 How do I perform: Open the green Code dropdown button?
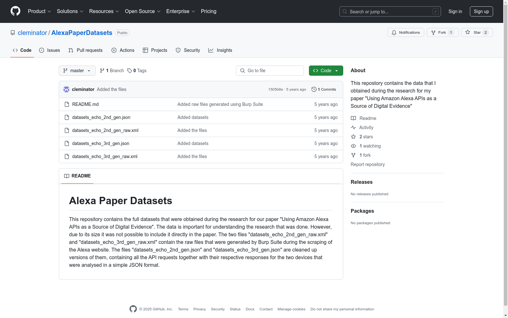pyautogui.click(x=326, y=71)
